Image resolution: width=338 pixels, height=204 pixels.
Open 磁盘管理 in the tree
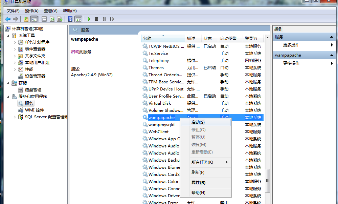[x=33, y=89]
